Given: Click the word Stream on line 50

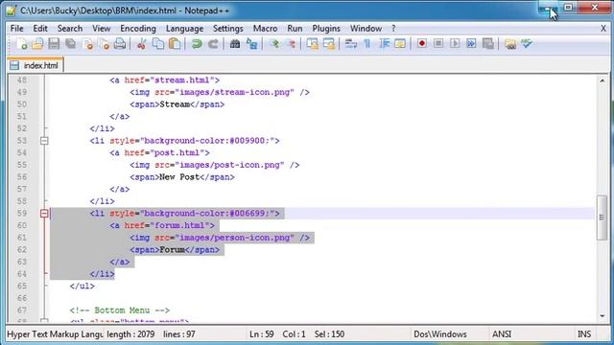Looking at the screenshot, I should pos(175,104).
